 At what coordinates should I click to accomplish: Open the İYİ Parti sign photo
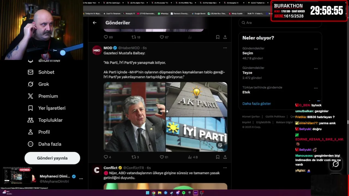(x=197, y=134)
